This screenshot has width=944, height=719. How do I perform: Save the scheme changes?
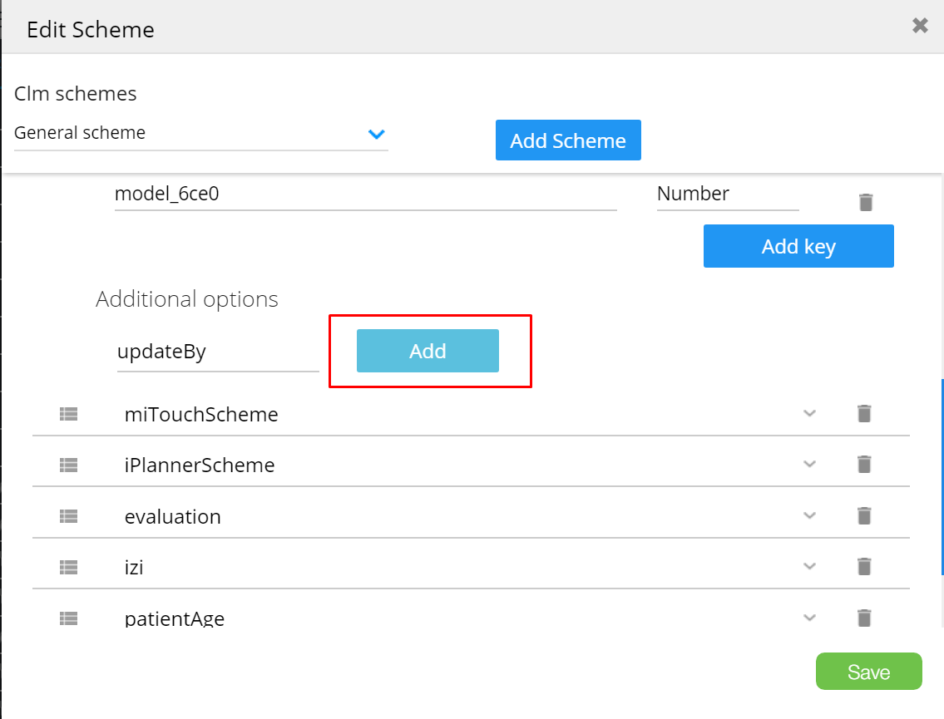[868, 672]
